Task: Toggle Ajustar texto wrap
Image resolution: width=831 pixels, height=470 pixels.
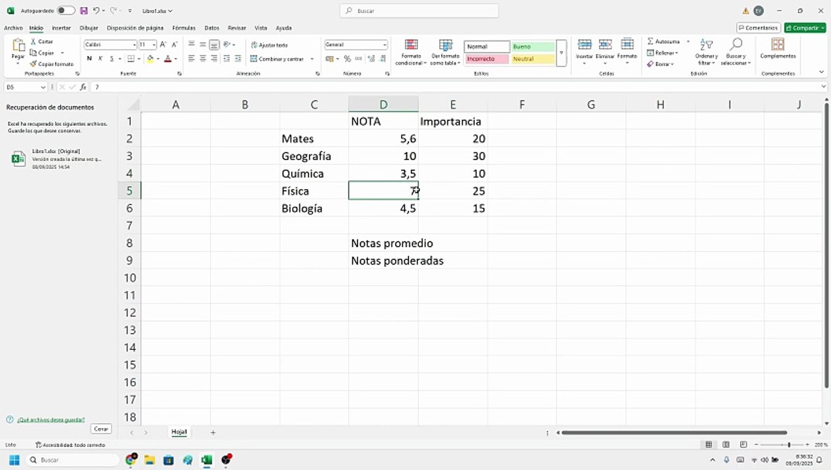Action: pos(269,45)
